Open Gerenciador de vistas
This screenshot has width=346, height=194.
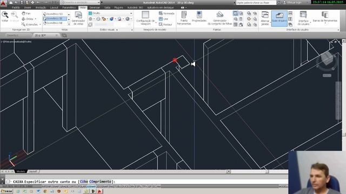pyautogui.click(x=78, y=18)
